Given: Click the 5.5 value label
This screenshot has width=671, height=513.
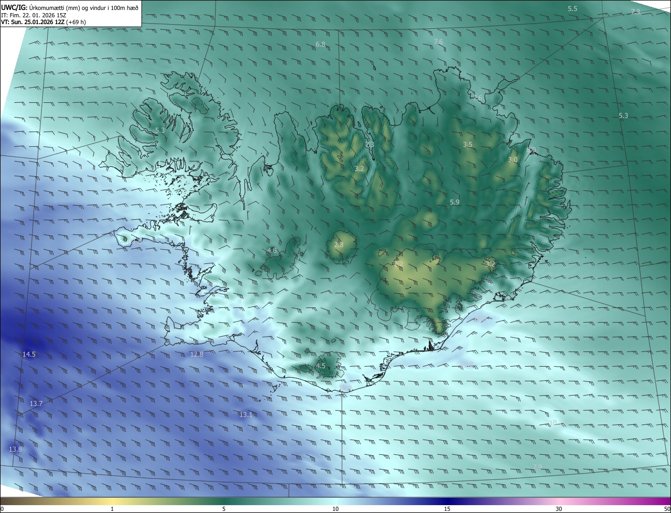Looking at the screenshot, I should click(x=572, y=9).
